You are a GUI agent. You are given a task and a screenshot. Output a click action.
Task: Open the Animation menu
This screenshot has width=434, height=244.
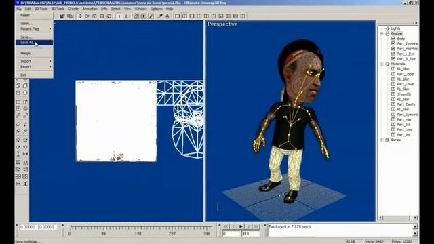pos(90,9)
